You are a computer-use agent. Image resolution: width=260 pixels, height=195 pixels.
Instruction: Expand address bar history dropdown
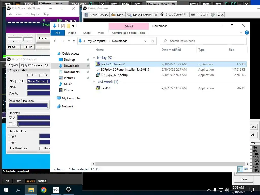(x=145, y=41)
